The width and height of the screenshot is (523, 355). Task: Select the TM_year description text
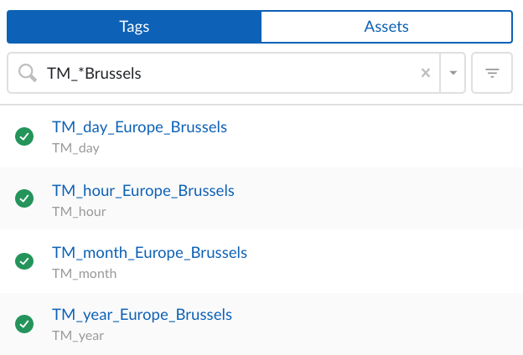[x=77, y=337]
